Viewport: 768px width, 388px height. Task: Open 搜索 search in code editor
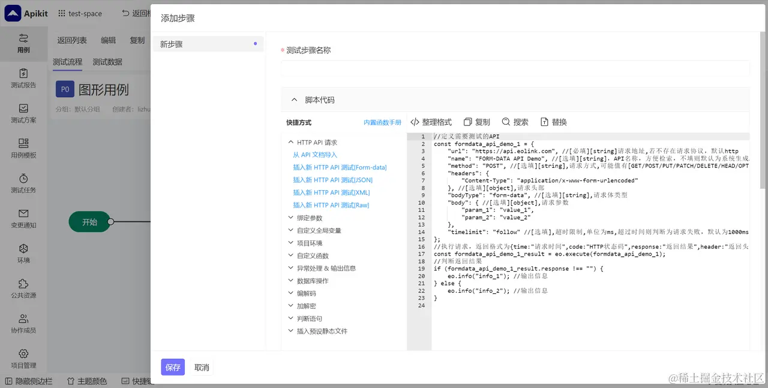tap(515, 122)
